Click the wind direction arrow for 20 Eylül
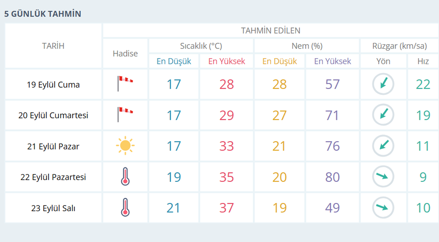This screenshot has width=439, height=242. coord(383,115)
